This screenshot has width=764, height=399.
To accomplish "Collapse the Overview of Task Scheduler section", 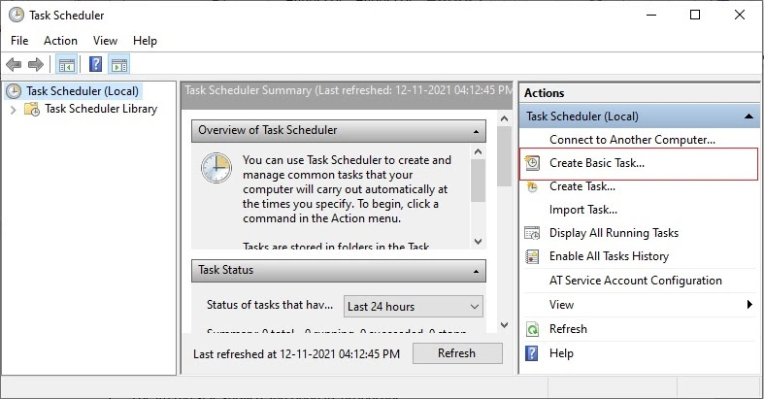I will point(476,131).
